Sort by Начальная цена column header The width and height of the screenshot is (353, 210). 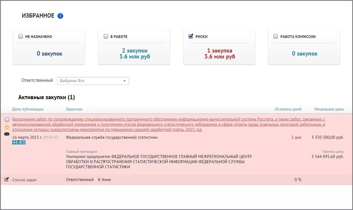click(x=329, y=109)
